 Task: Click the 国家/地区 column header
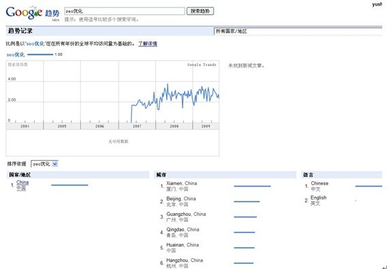coord(20,175)
